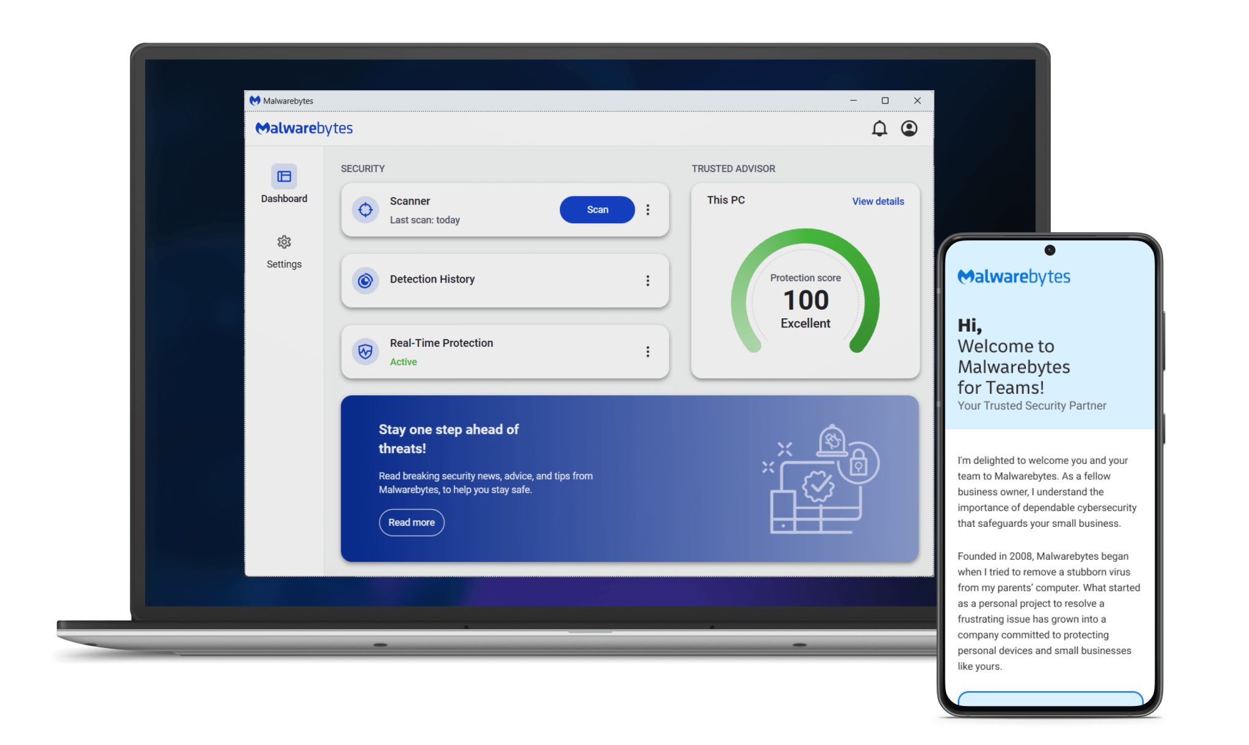Open the Settings gear icon
Screen dimensions: 1249x745
[284, 242]
